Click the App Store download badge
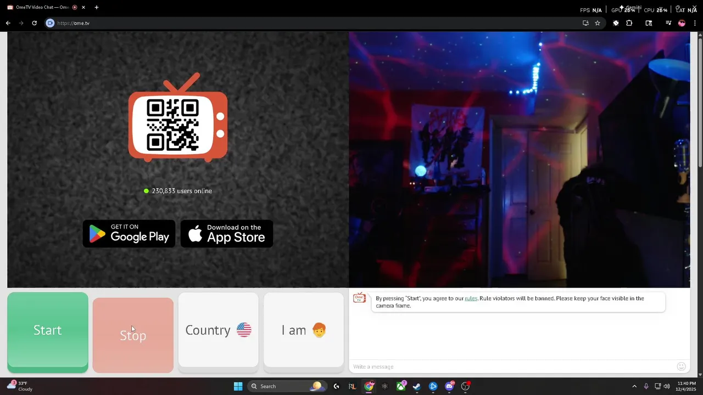The image size is (703, 395). click(x=227, y=234)
